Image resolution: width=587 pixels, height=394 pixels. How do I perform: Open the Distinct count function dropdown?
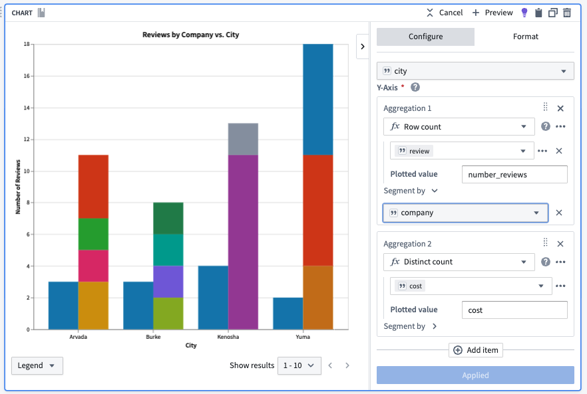(459, 262)
